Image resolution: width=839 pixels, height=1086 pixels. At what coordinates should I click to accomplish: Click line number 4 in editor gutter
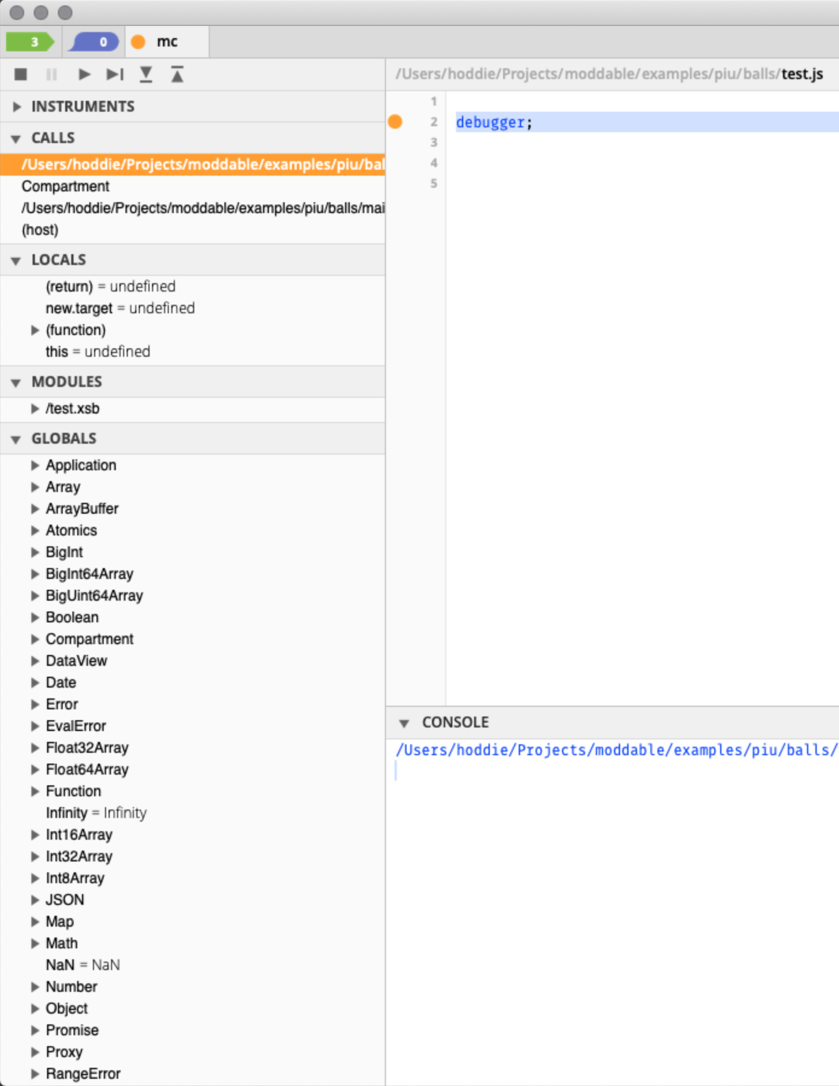tap(433, 163)
